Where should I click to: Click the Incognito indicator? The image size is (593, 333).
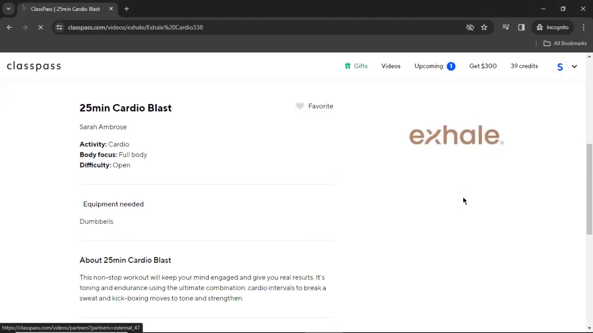point(553,27)
